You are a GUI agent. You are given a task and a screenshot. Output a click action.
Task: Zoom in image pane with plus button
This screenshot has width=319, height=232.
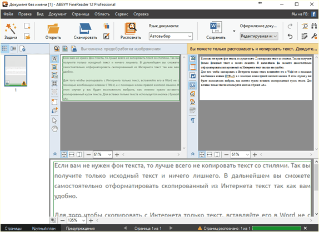tap(117, 155)
